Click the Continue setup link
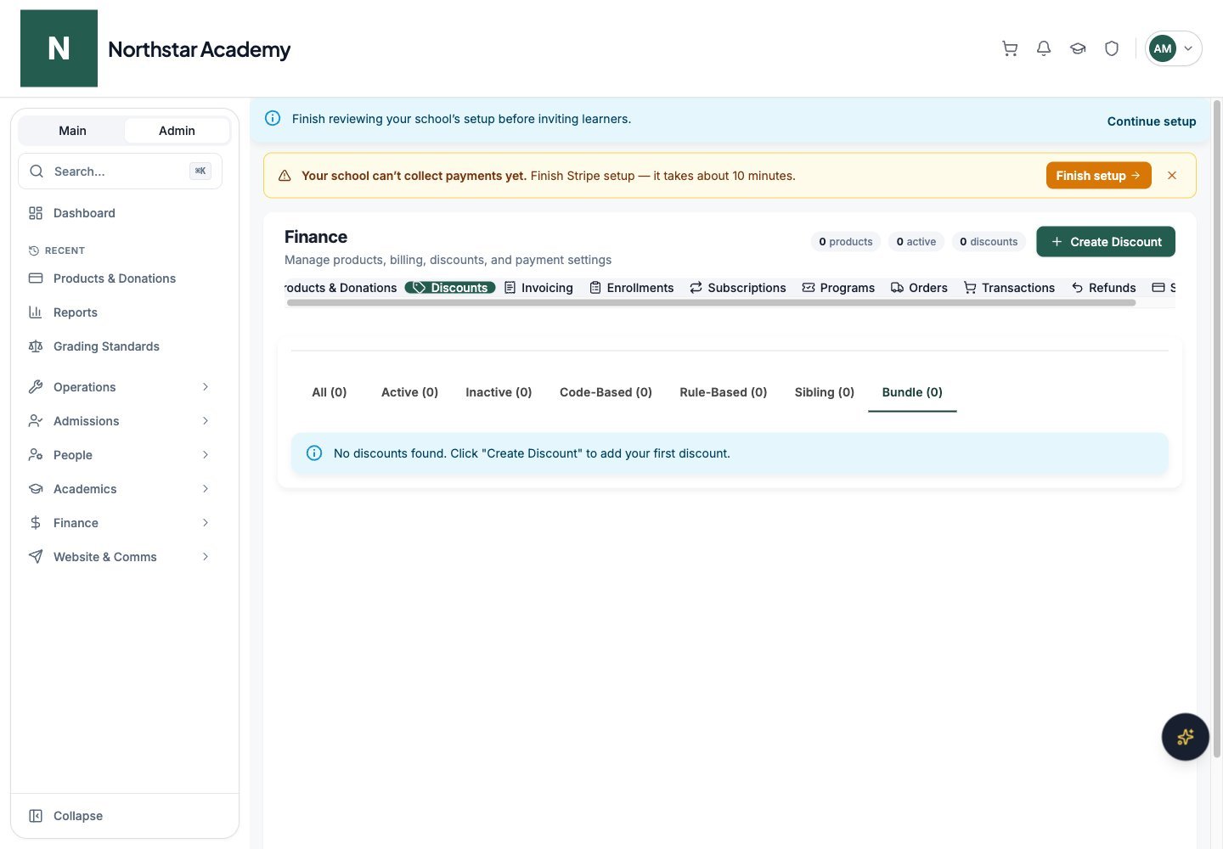 pos(1151,121)
